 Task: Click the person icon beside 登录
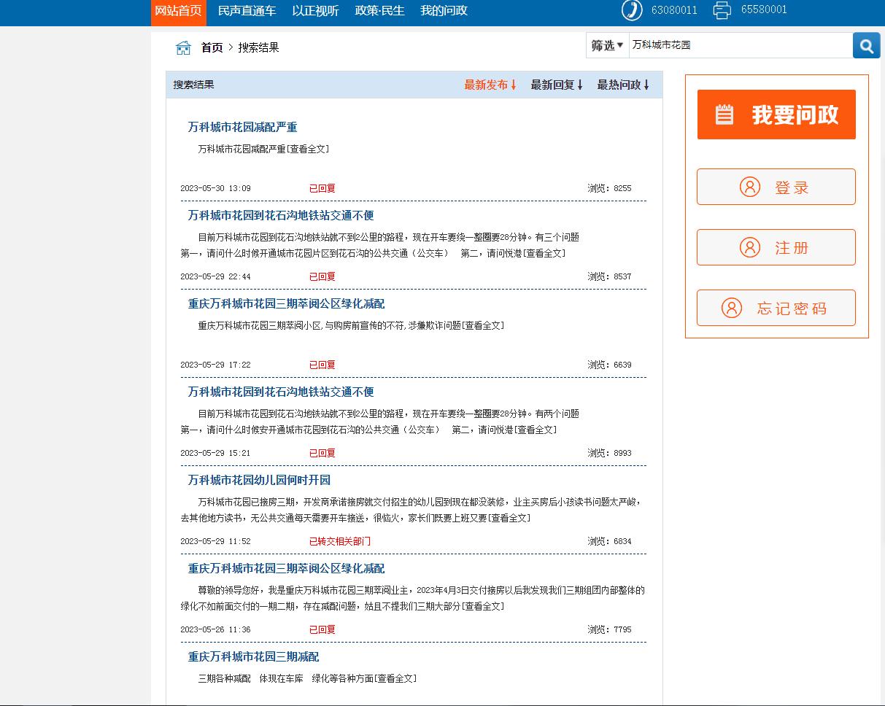coord(750,187)
